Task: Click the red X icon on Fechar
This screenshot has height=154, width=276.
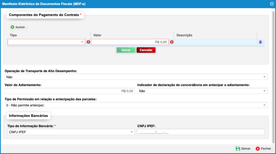Action: click(x=258, y=148)
